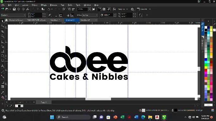Click the Windows taskbar Search box

(73, 117)
